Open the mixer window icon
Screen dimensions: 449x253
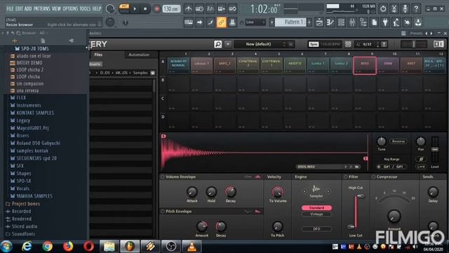click(352, 22)
